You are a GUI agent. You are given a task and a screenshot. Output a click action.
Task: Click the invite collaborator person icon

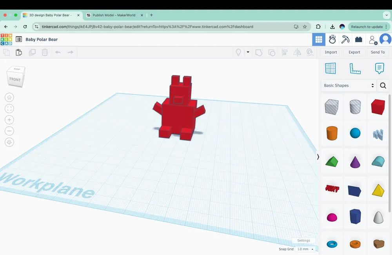click(373, 40)
